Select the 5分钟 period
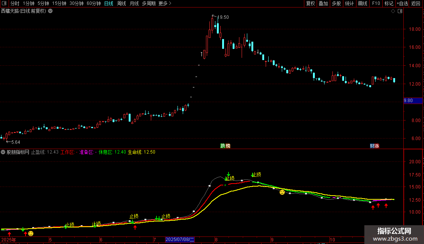Screen dimensions: 424x244 tap(43, 3)
